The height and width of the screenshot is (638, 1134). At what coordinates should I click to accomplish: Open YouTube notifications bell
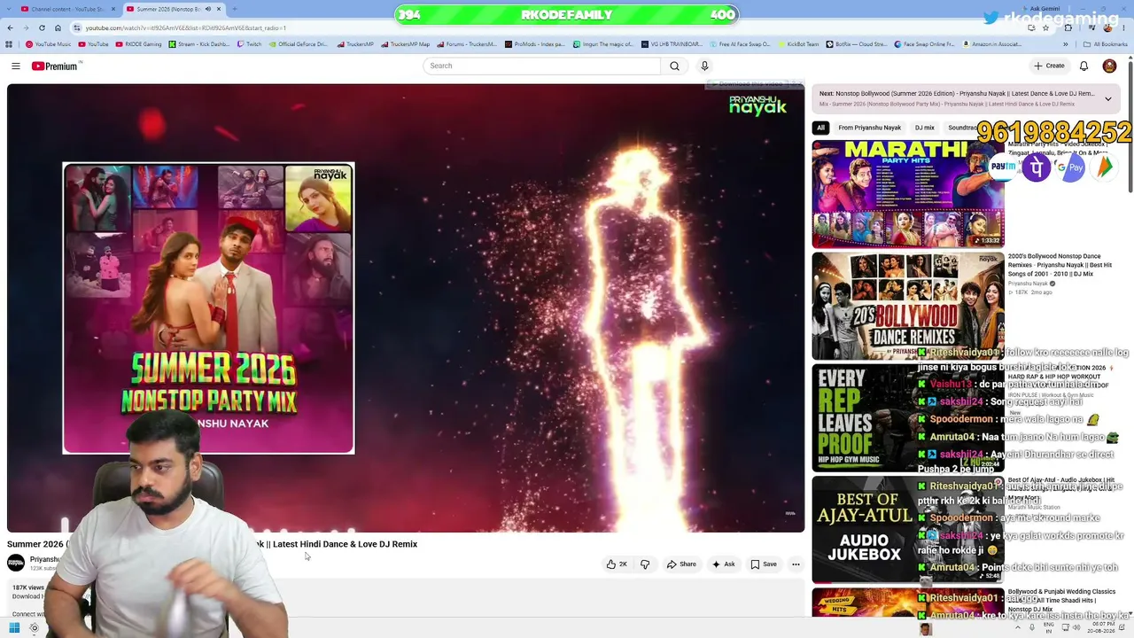[x=1084, y=66]
